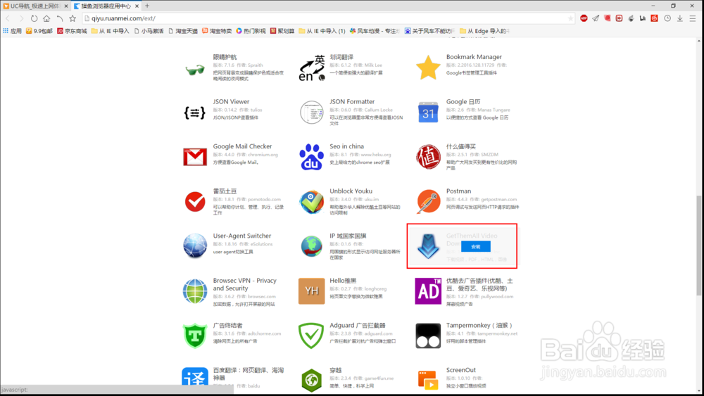Open the 淘宝特卖 bookmark
Viewport: 704px width, 396px height.
(x=217, y=31)
